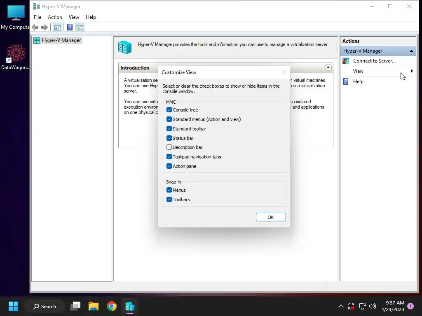Uncheck the Snap-in Menus checkbox

(169, 190)
